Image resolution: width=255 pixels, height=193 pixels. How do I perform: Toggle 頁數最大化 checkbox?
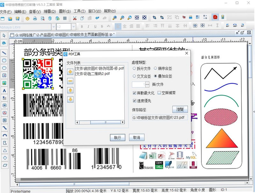click(x=135, y=93)
